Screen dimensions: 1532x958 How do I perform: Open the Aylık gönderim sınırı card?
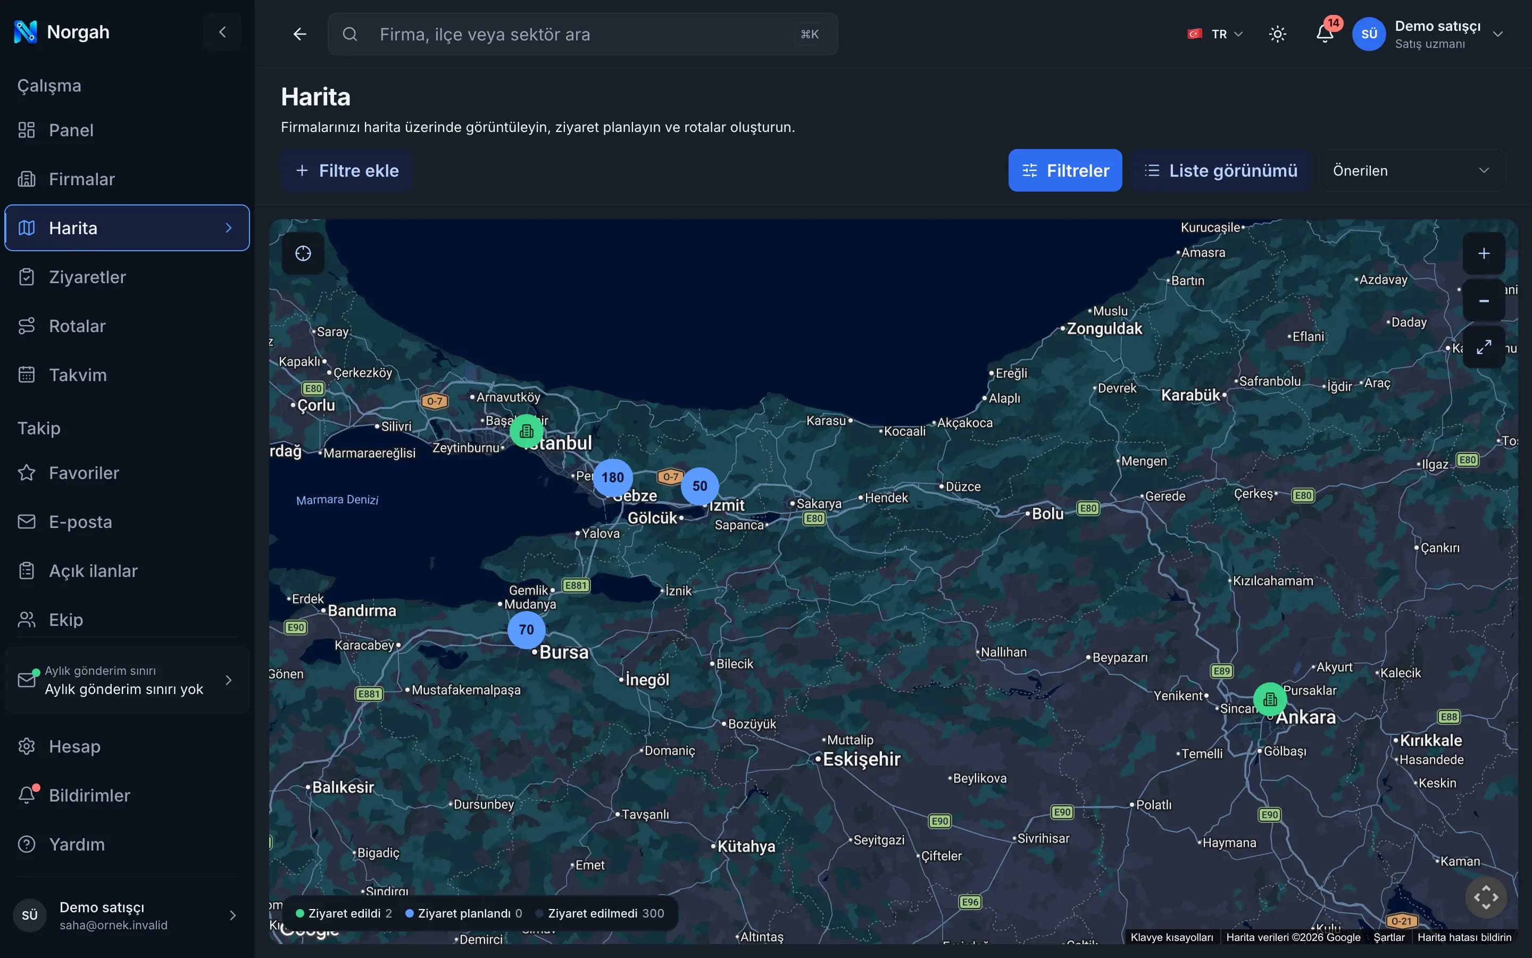coord(127,681)
